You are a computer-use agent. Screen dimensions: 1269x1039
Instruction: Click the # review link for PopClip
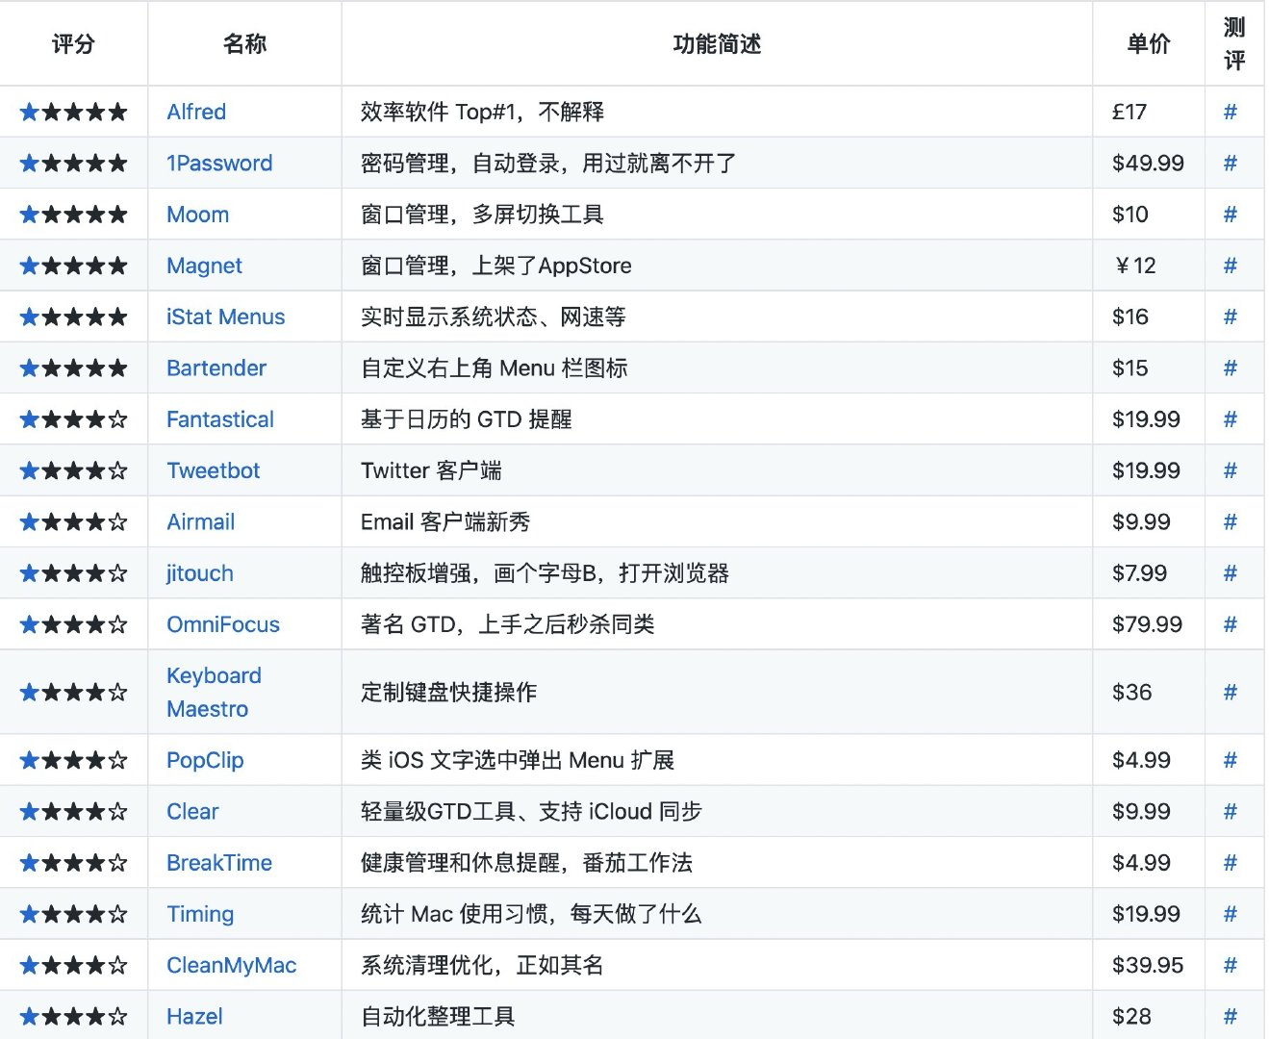[1231, 760]
